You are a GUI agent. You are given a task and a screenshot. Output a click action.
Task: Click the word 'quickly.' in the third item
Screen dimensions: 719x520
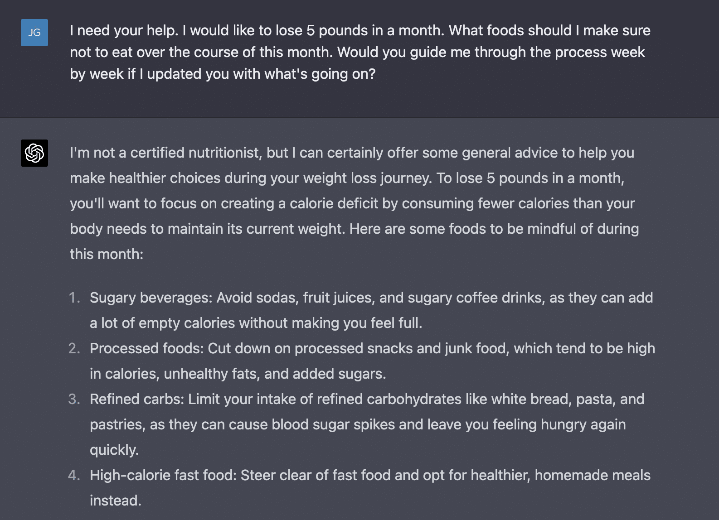click(114, 450)
